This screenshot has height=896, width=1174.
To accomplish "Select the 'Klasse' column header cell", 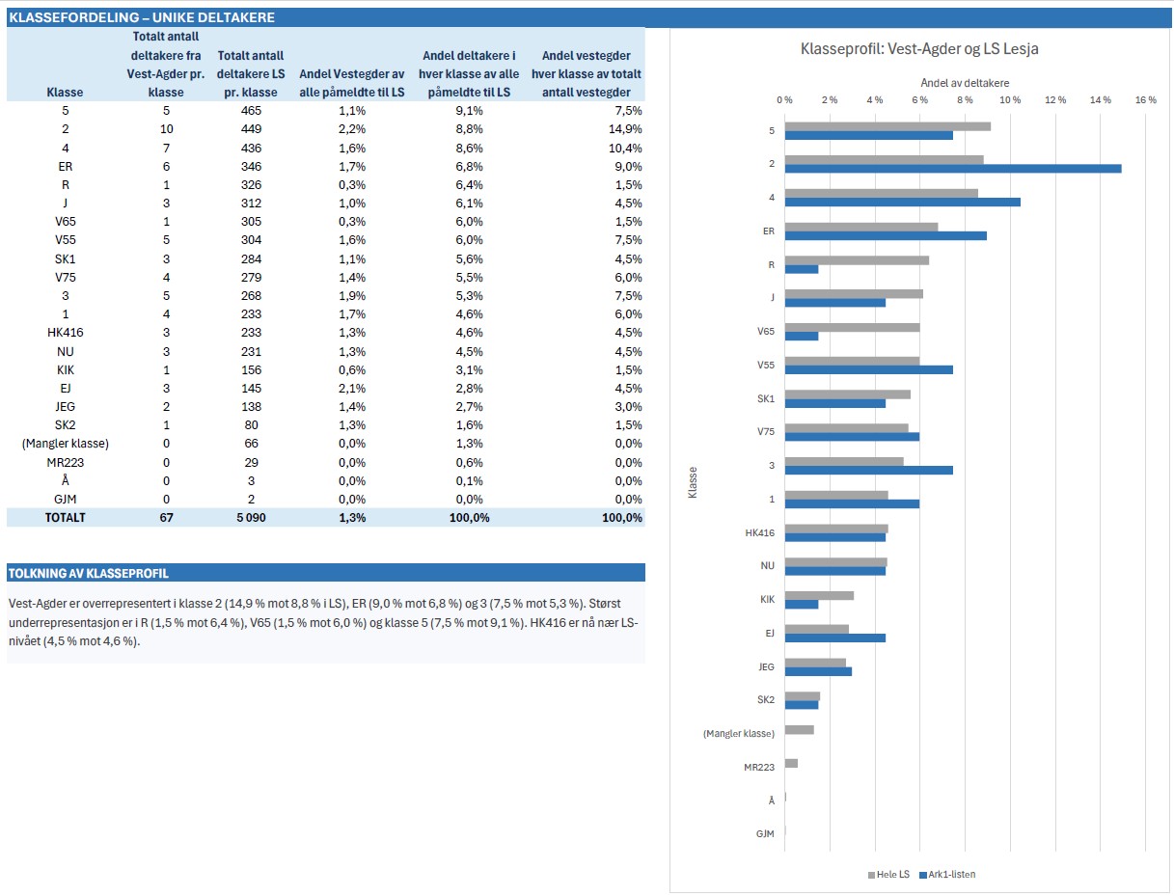I will pyautogui.click(x=65, y=93).
